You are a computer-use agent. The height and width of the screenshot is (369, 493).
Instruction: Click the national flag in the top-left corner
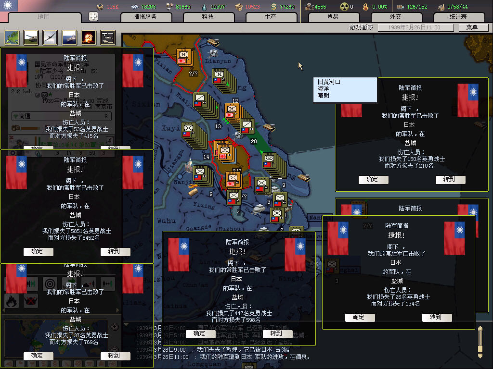point(9,6)
